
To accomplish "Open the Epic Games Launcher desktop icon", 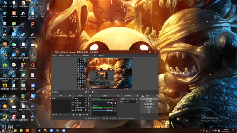I will point(33,56).
